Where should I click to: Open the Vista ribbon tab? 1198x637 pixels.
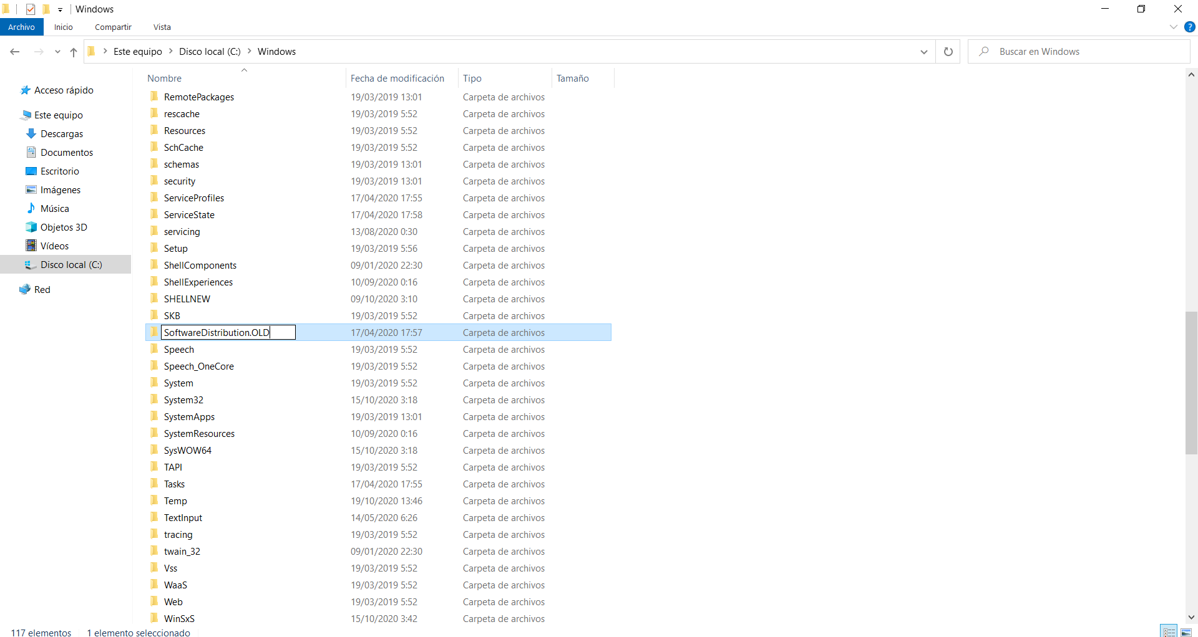click(x=162, y=27)
